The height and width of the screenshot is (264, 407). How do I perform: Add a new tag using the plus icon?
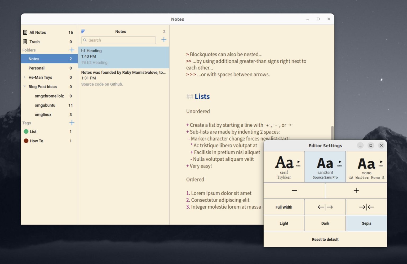[72, 123]
